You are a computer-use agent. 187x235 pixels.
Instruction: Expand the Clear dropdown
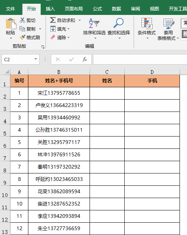(68, 37)
